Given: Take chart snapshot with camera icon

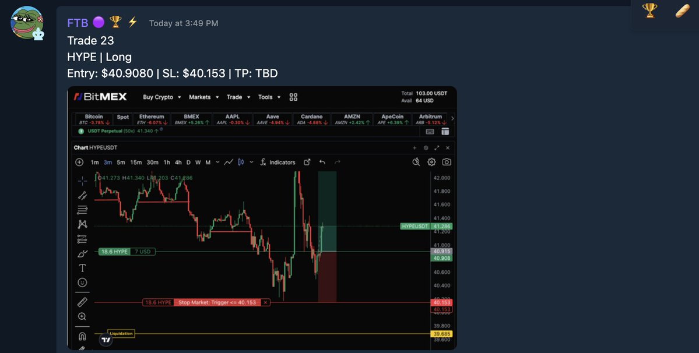Looking at the screenshot, I should [447, 162].
